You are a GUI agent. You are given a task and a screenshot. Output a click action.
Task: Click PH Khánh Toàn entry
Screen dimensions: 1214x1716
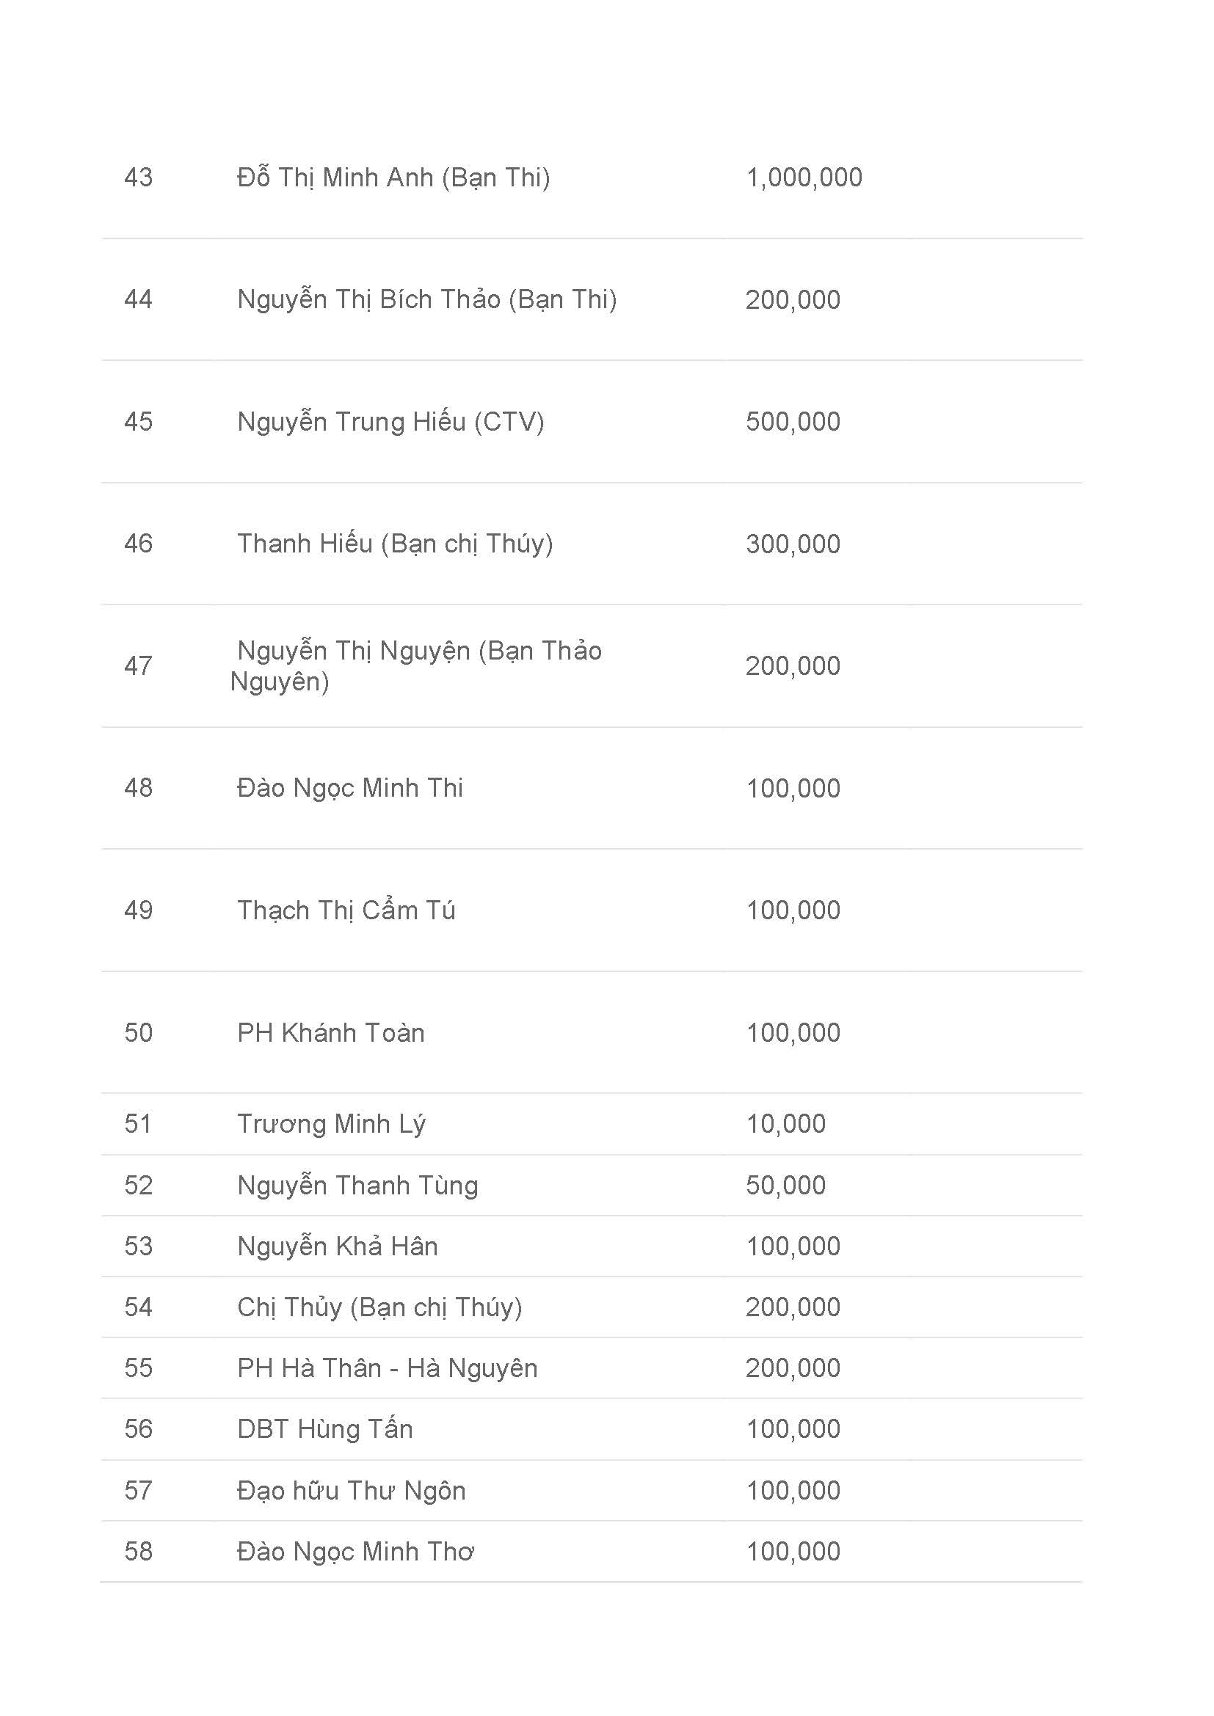[x=331, y=1033]
